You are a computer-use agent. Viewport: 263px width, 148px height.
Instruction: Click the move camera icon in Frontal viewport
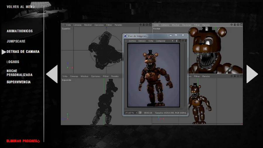pos(231,25)
